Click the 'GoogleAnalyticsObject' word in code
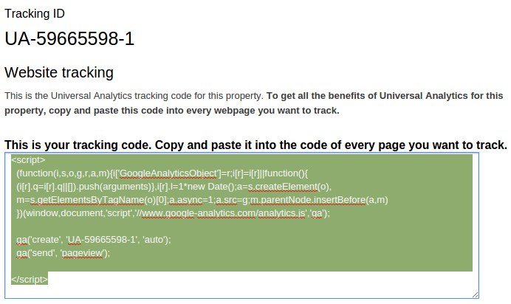The height and width of the screenshot is (304, 511). [x=168, y=173]
